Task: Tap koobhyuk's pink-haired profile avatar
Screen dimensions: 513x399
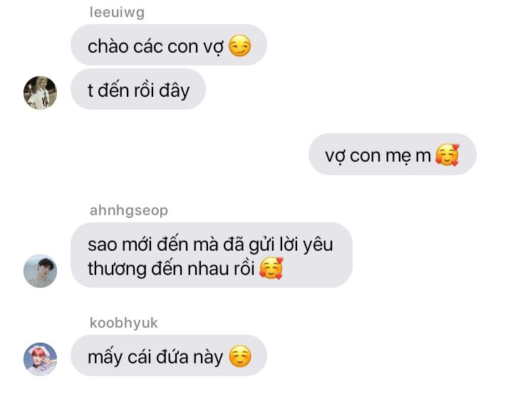Action: coord(40,359)
